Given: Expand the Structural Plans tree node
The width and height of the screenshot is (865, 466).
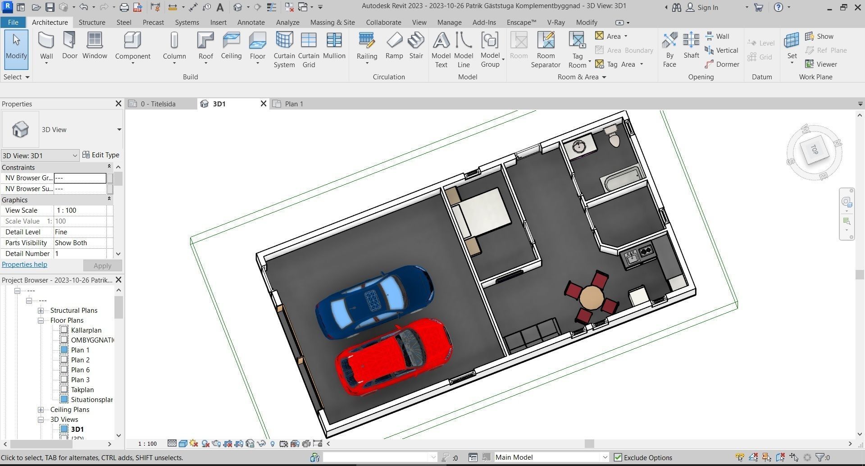Looking at the screenshot, I should click(41, 311).
